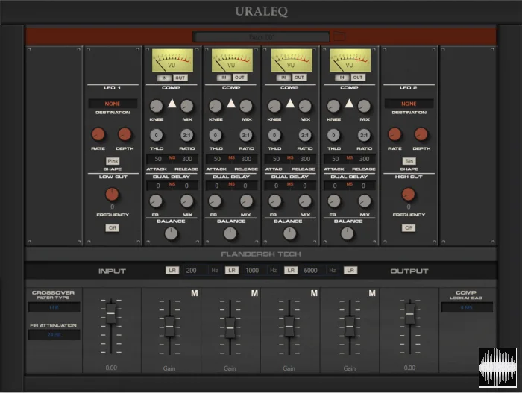Screen dimensions: 522x393
Task: Click the LFO 1 Rate knob
Action: [98, 134]
